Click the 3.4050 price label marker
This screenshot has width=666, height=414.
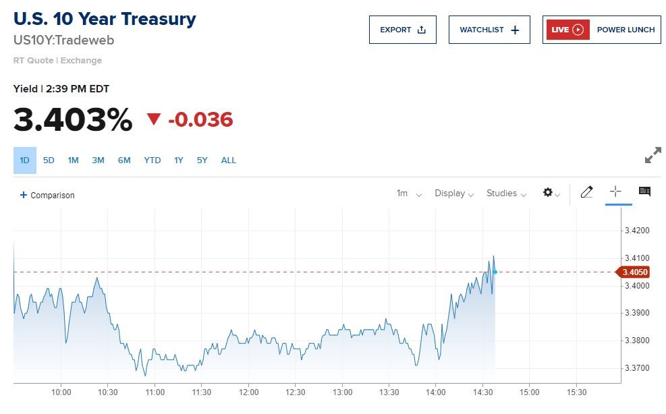coord(634,272)
